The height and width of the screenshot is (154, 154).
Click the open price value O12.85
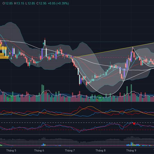[8, 3]
